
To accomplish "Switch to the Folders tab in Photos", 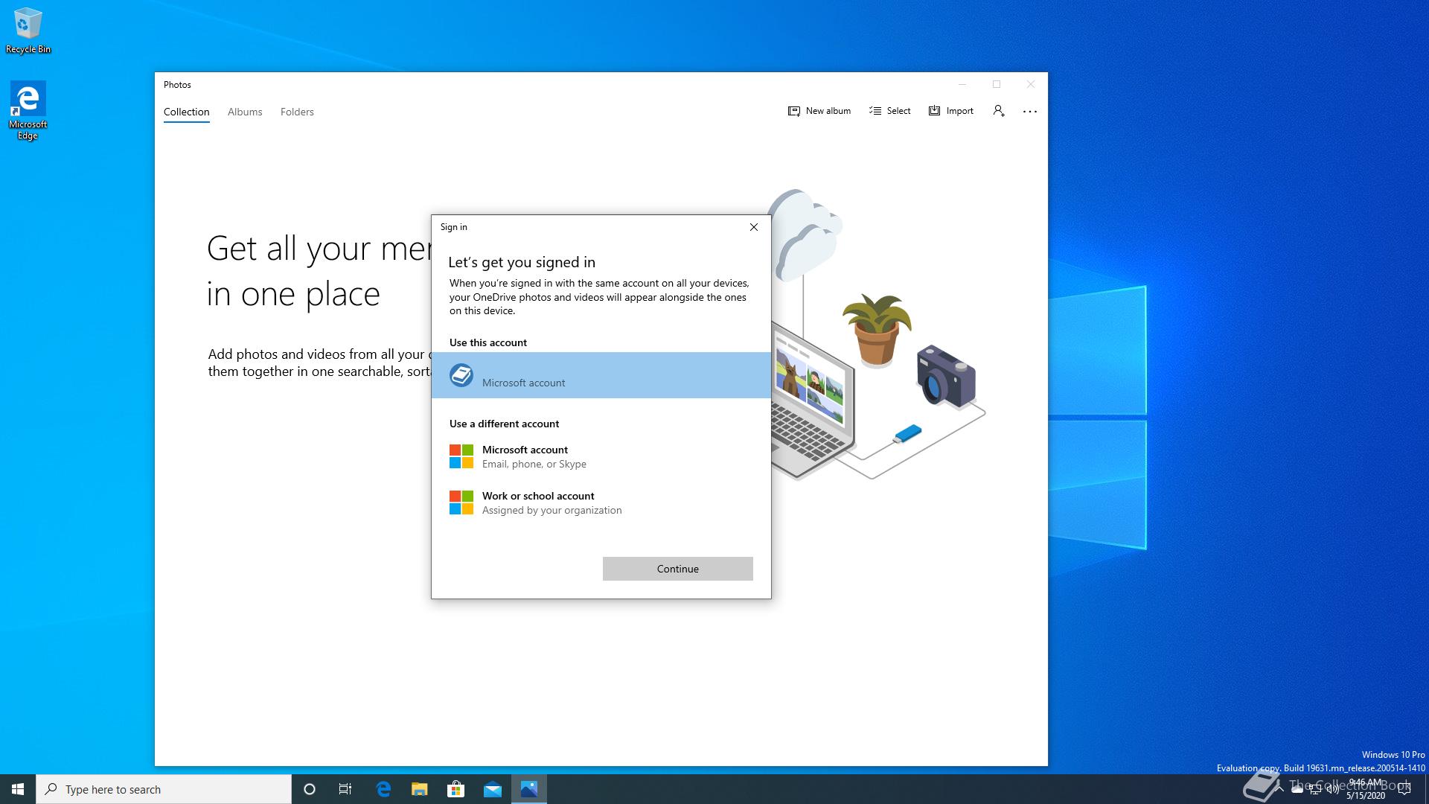I will 297,112.
